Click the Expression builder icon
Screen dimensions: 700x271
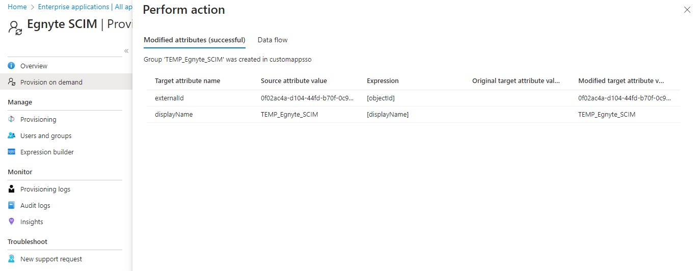12,152
